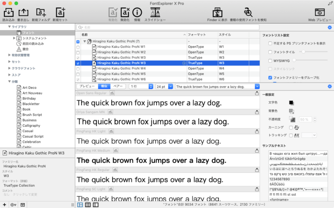This screenshot has width=334, height=208.
Task: Click ligature icon next to Open Sans Regular
Action: coord(112,93)
